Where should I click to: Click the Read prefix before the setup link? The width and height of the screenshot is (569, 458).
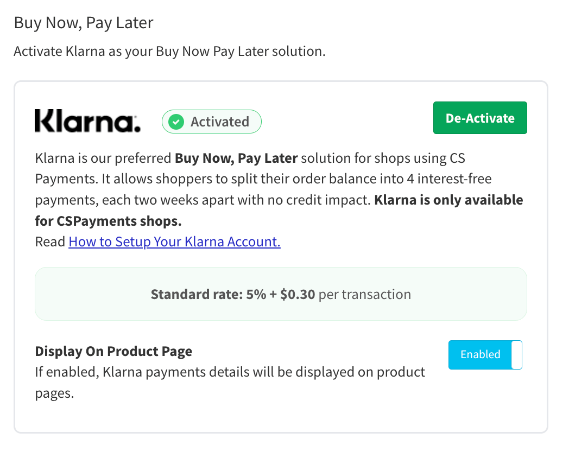(49, 241)
